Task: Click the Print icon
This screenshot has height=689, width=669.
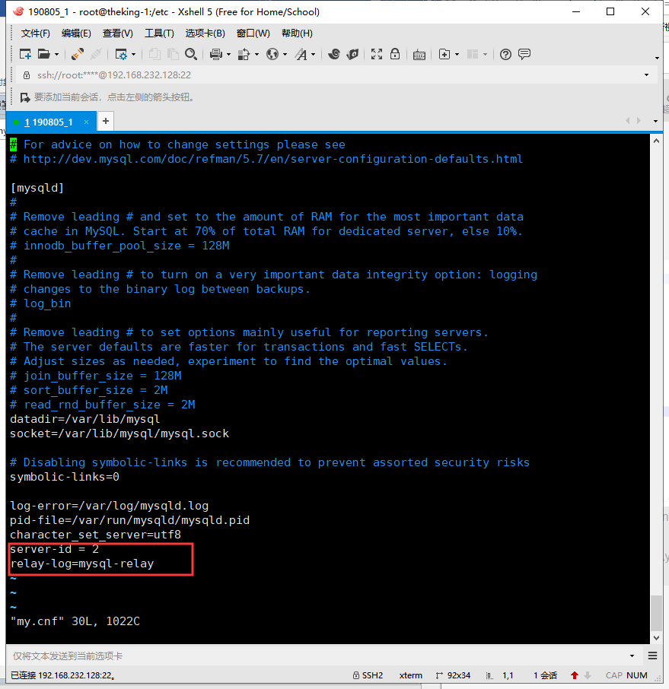Action: click(216, 54)
